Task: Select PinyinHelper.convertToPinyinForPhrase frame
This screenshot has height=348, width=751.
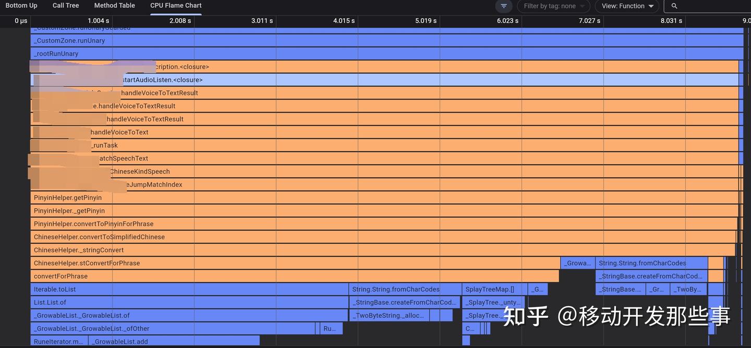Action: (x=384, y=224)
